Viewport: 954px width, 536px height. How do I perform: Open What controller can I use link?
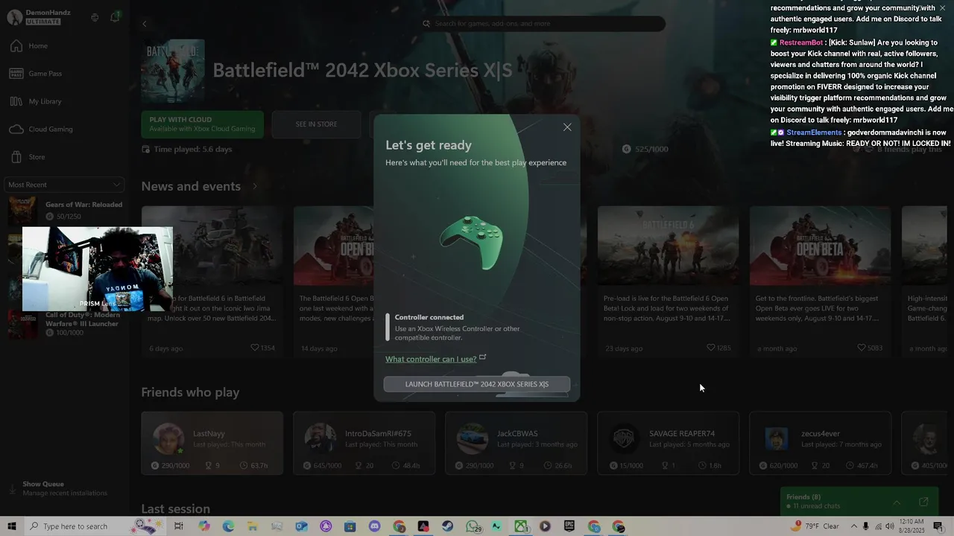[x=431, y=359]
